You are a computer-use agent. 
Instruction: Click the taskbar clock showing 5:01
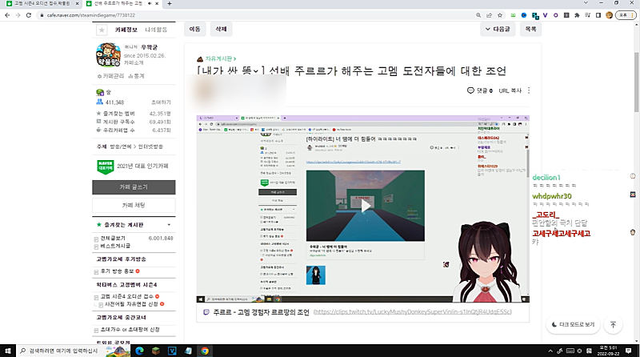click(608, 351)
